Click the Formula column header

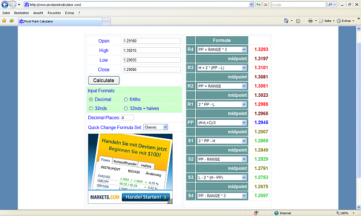222,40
